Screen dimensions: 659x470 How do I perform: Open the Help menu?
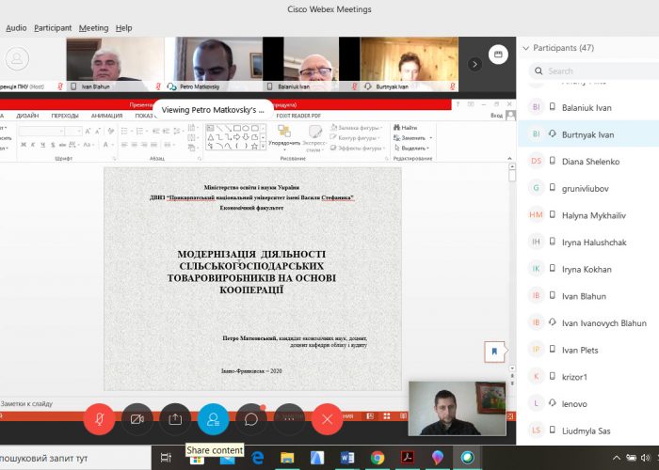[x=123, y=28]
